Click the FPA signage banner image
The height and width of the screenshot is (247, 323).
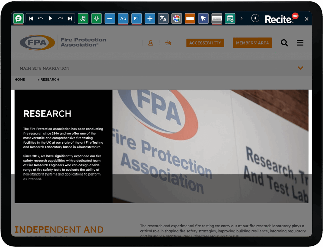pos(210,146)
